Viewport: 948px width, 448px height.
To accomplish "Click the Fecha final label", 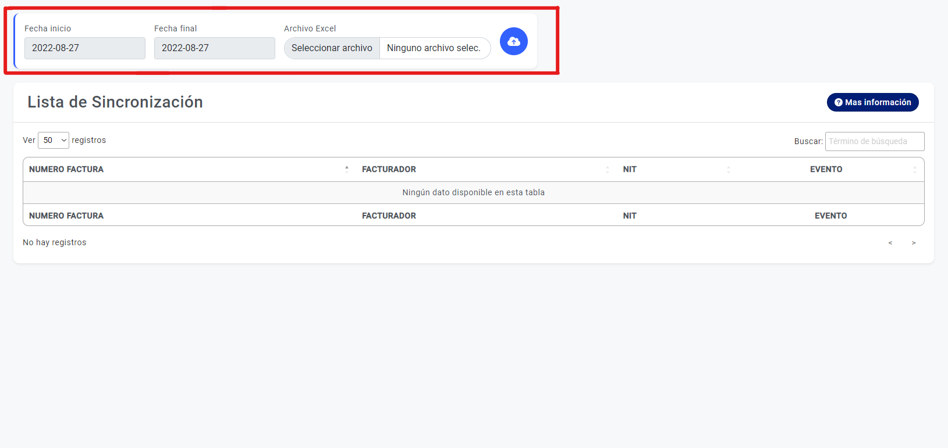I will [175, 28].
